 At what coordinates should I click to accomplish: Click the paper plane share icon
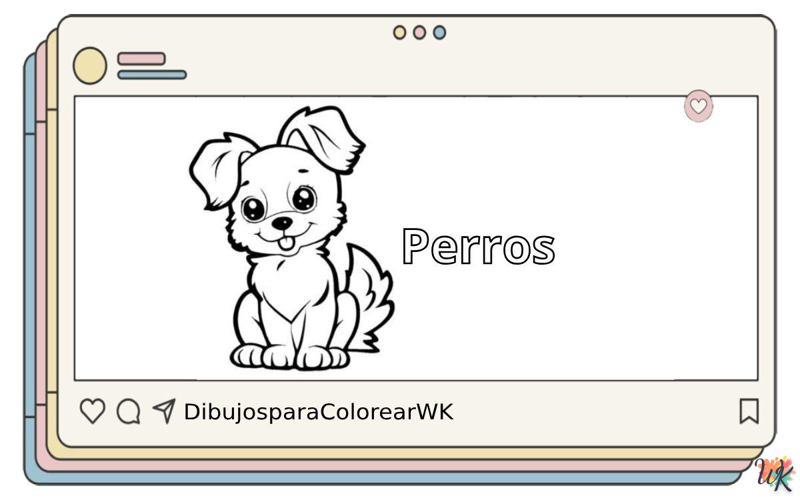(x=163, y=411)
